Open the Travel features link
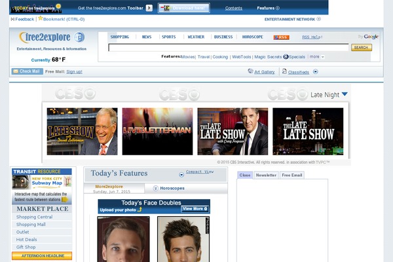 (x=204, y=57)
